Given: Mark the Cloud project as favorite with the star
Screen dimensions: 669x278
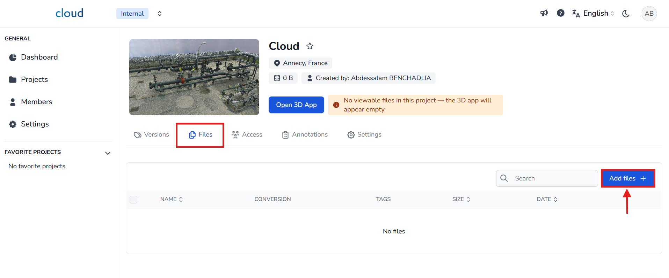Looking at the screenshot, I should 310,46.
